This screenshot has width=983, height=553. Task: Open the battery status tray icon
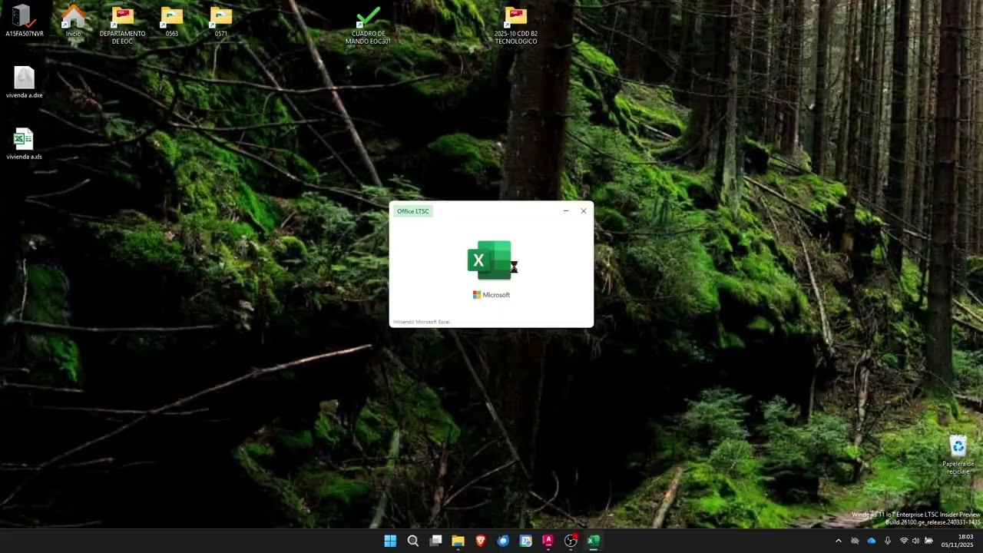[x=928, y=541]
